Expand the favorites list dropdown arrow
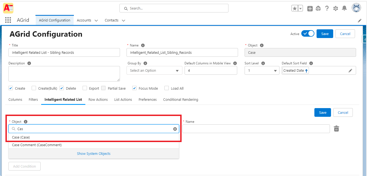The image size is (367, 176). point(300,8)
